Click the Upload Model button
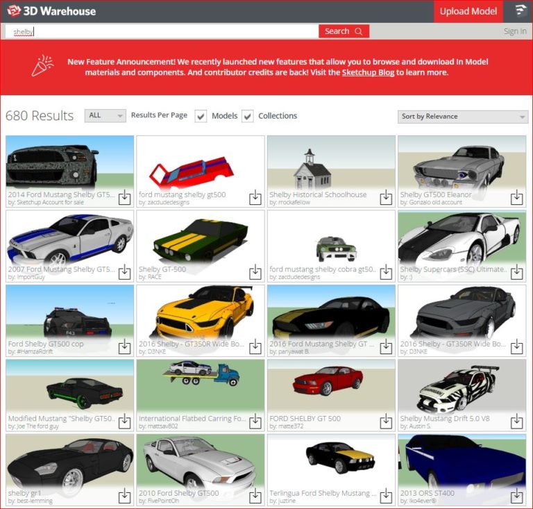533x509 pixels. coord(468,11)
